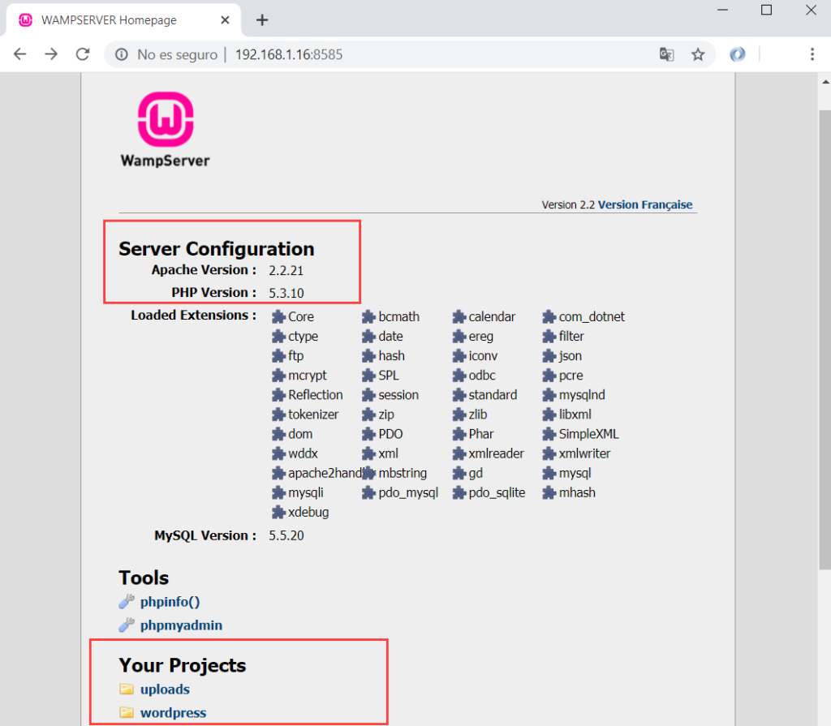Click the PHP version value 5.3.10
The width and height of the screenshot is (831, 726).
tap(286, 293)
